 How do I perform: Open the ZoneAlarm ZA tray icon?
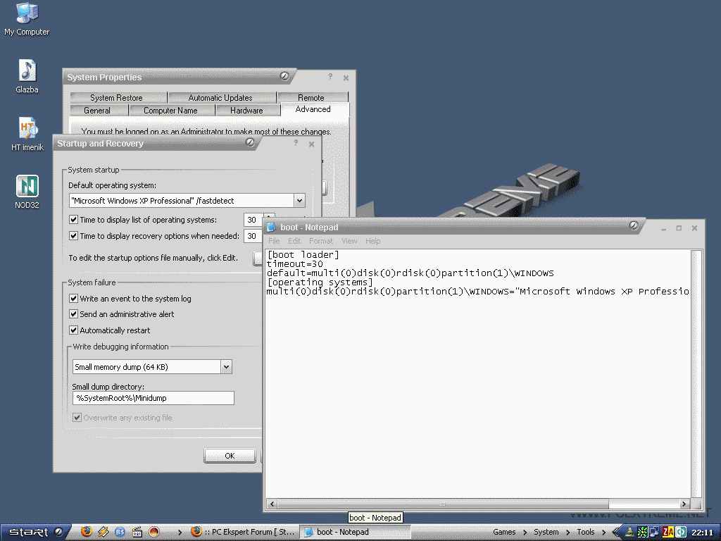point(667,533)
